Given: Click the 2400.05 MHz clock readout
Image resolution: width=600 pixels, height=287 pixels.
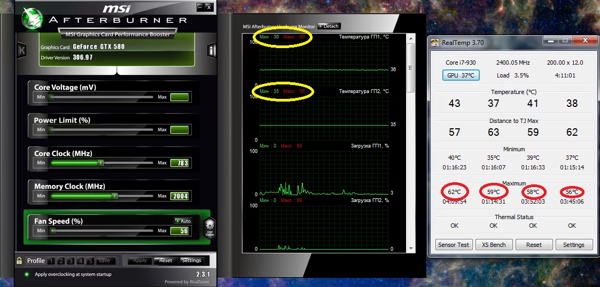Looking at the screenshot, I should click(x=513, y=63).
